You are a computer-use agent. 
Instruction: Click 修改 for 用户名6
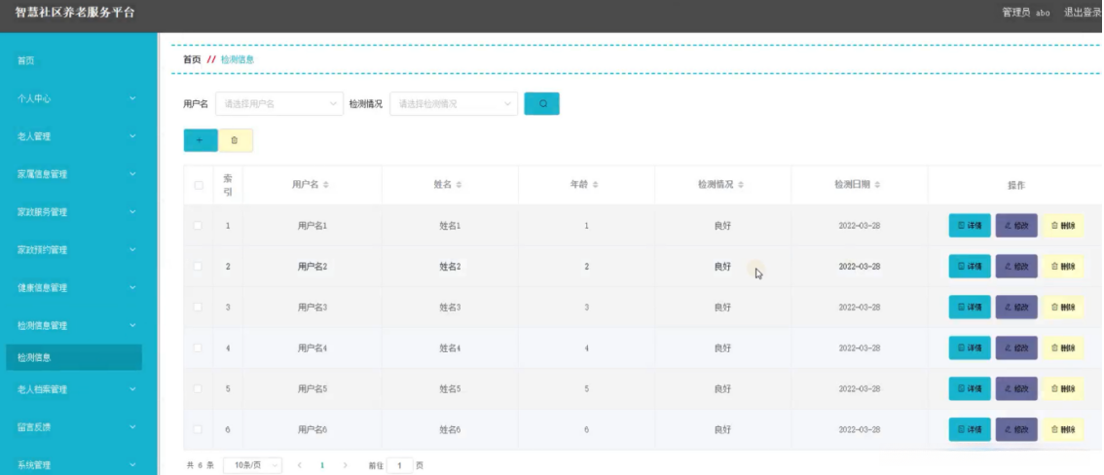click(x=1016, y=429)
